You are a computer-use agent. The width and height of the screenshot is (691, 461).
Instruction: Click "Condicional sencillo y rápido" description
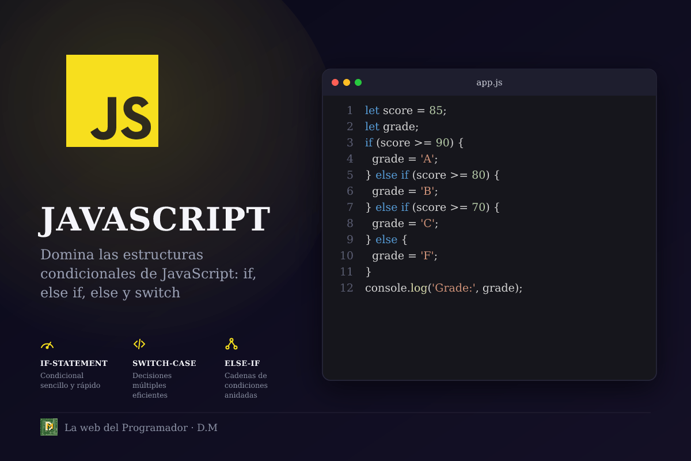click(x=70, y=380)
